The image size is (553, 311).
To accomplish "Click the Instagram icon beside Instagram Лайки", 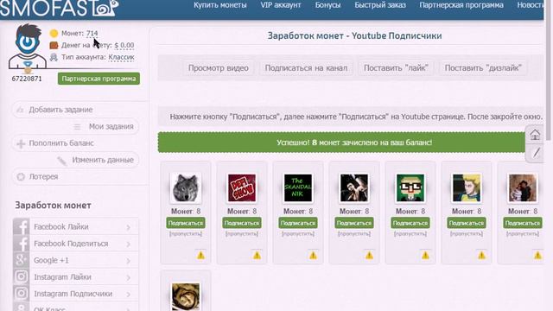I will click(21, 276).
